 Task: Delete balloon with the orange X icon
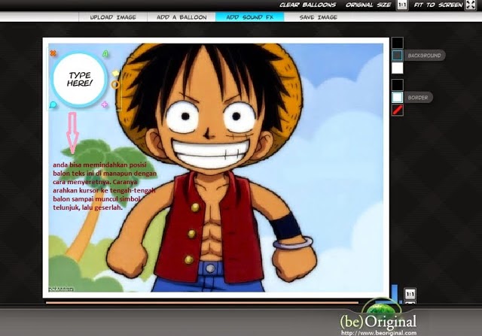(53, 53)
